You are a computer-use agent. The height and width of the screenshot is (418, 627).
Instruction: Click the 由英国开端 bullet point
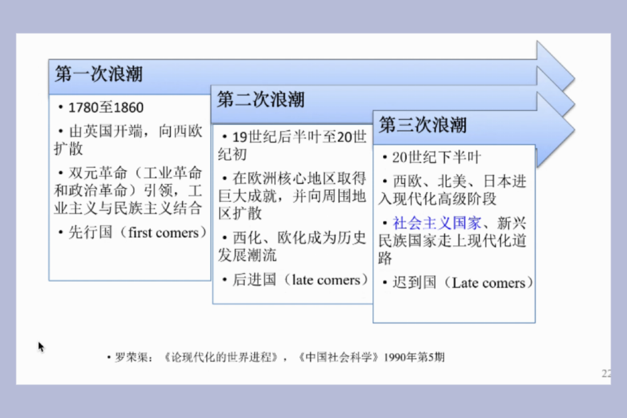pos(127,140)
